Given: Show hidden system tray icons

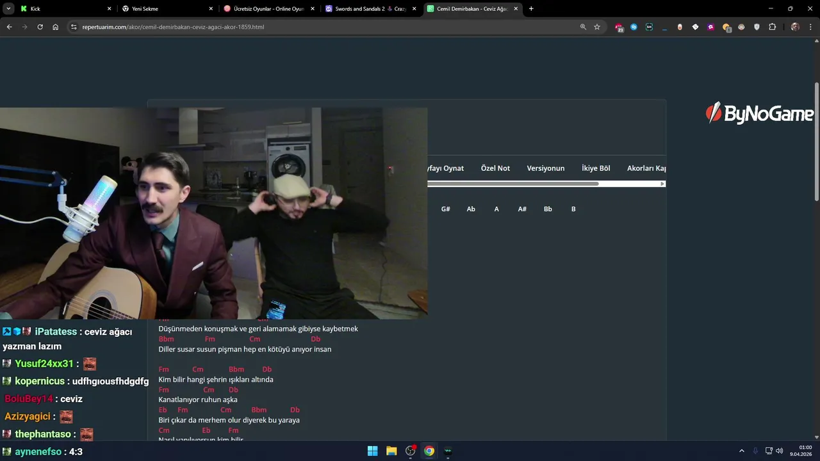Looking at the screenshot, I should tap(742, 451).
